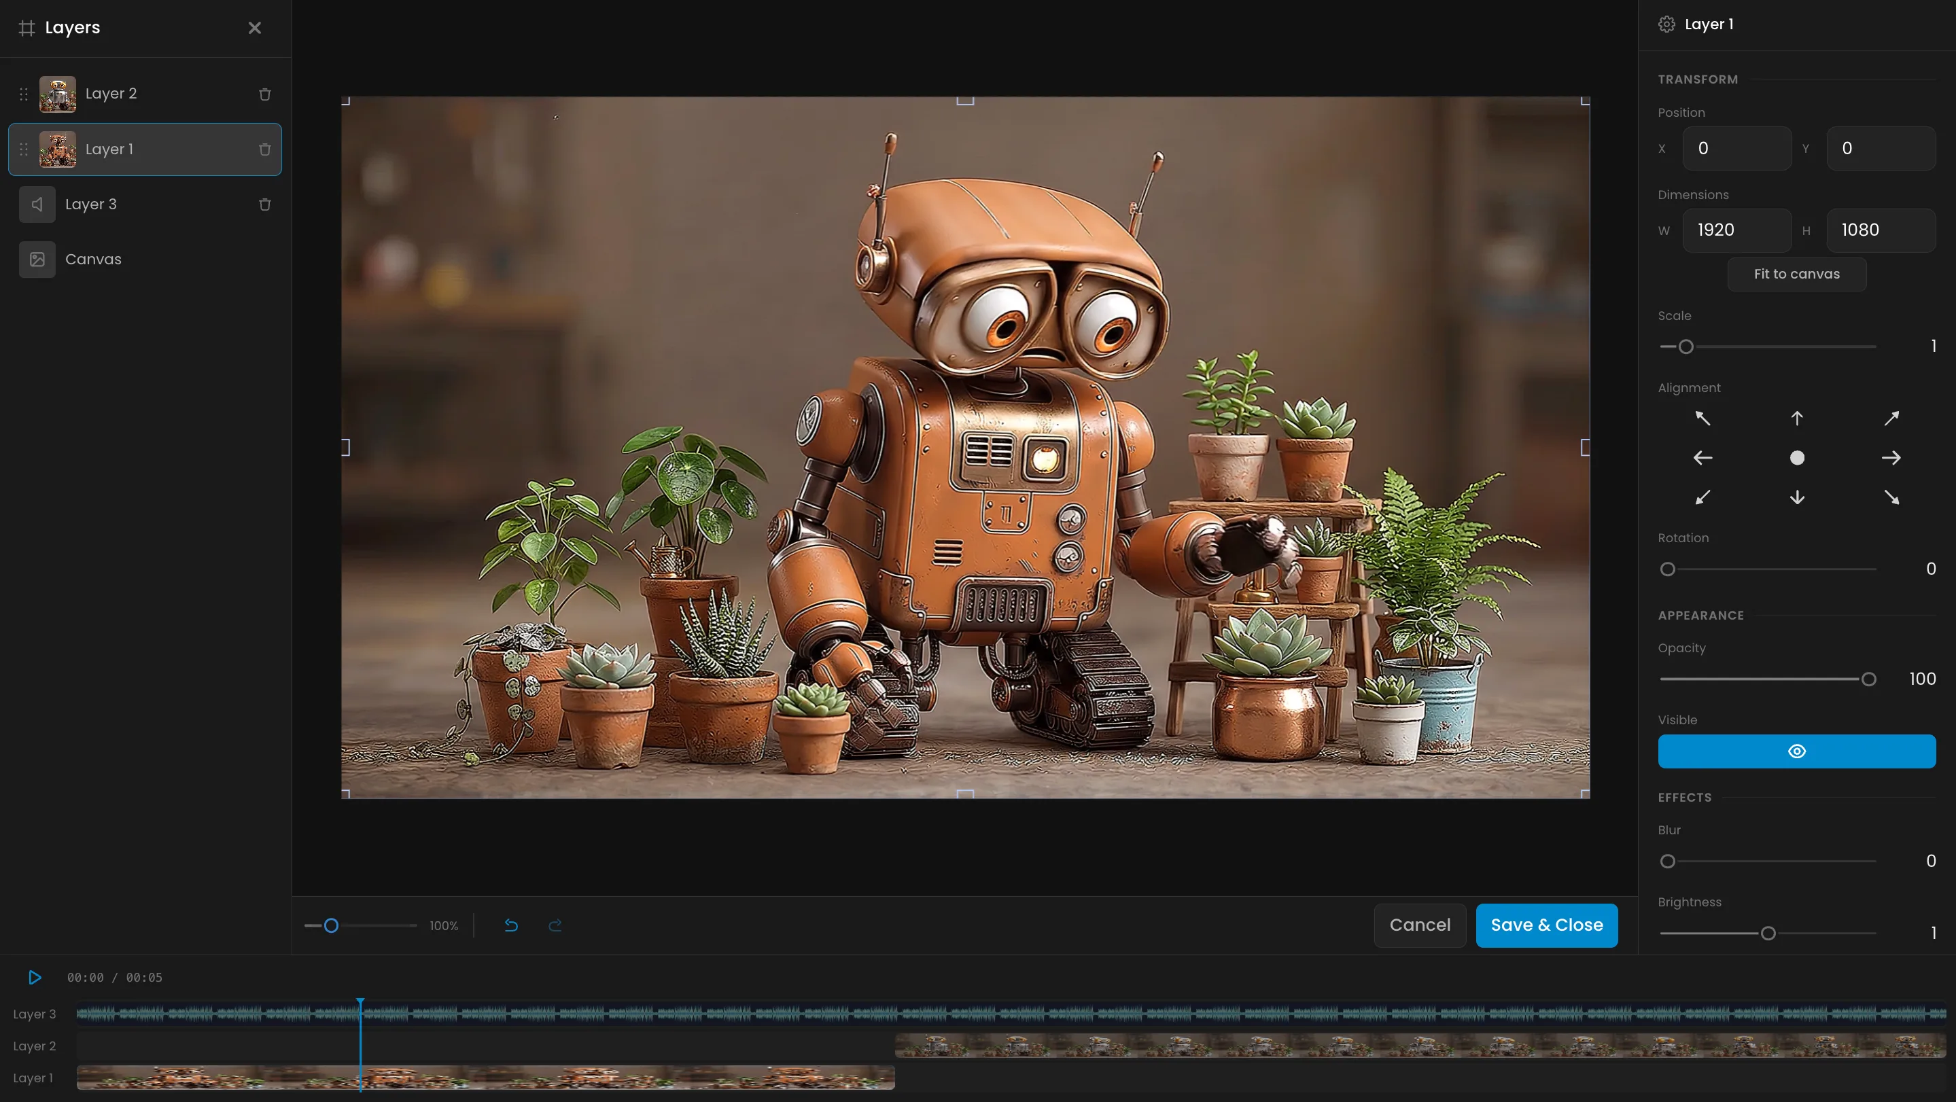Select the Canvas image icon
Image resolution: width=1956 pixels, height=1102 pixels.
pos(36,259)
